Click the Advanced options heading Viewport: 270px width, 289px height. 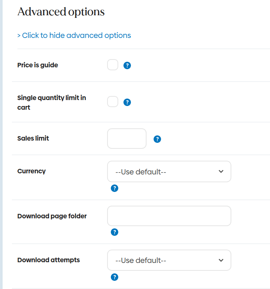click(61, 12)
